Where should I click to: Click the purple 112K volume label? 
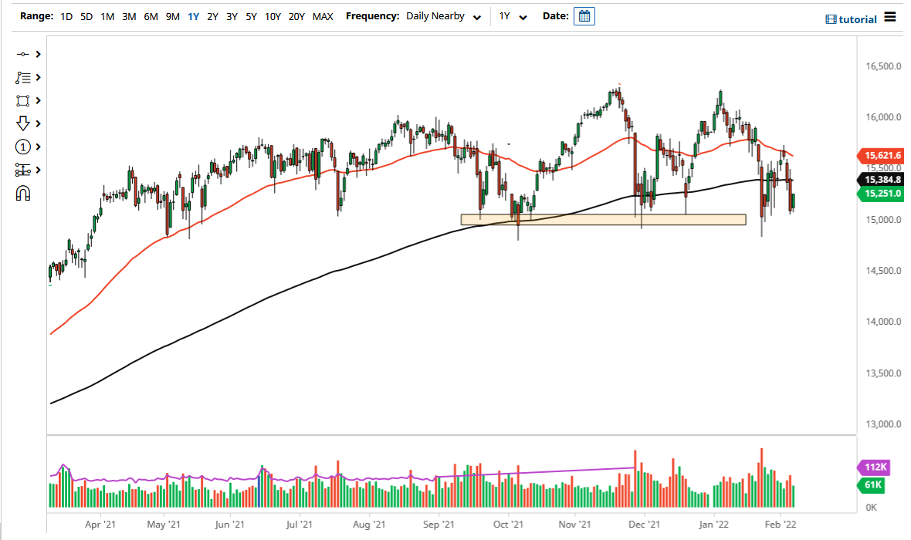pyautogui.click(x=873, y=467)
